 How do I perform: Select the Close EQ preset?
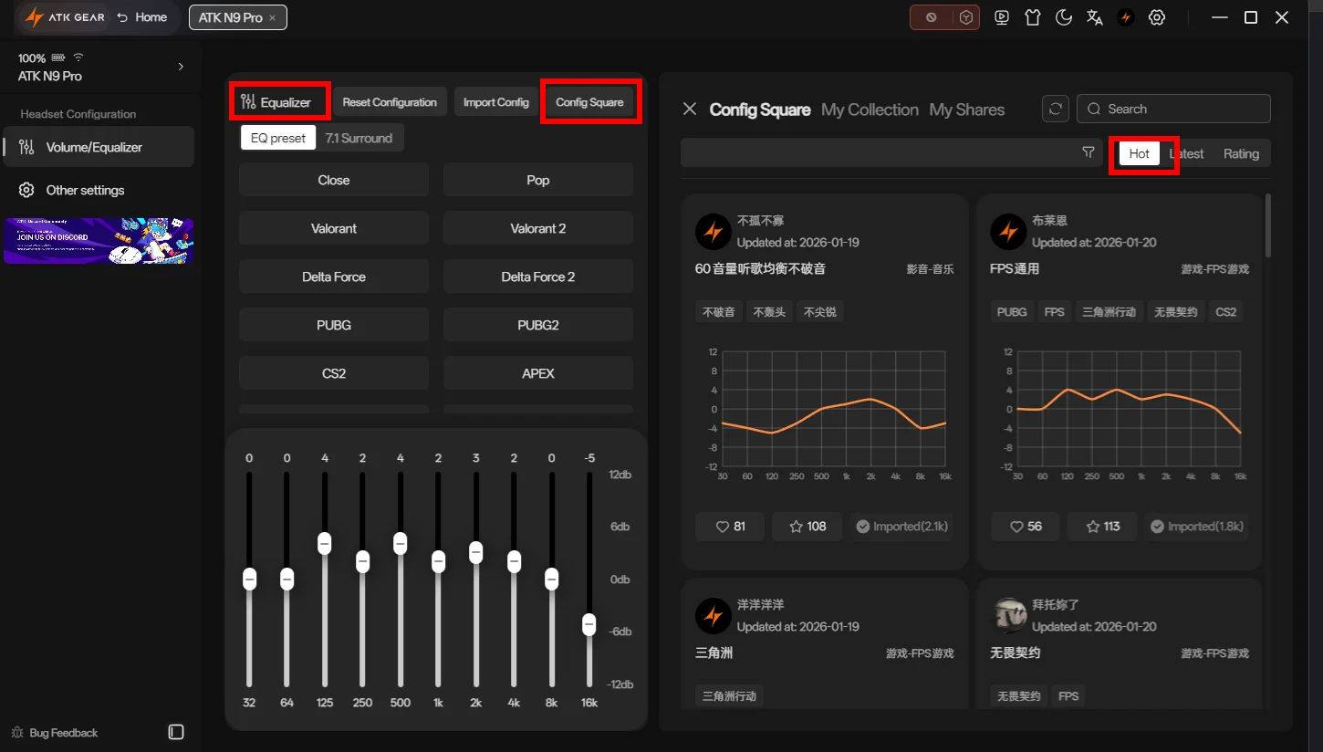[334, 180]
